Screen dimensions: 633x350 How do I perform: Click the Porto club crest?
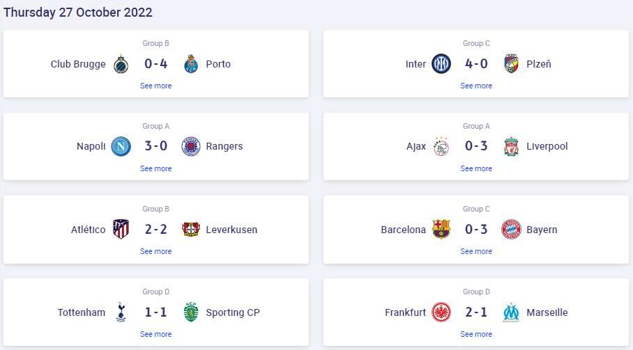pyautogui.click(x=191, y=64)
